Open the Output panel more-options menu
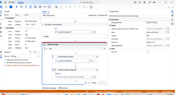 [x=39, y=52]
